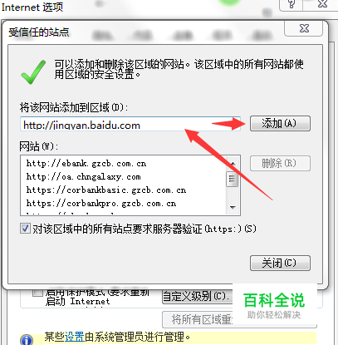Click the websites list scrollbar thumb
Viewport: 338px width, 345px height.
point(232,179)
